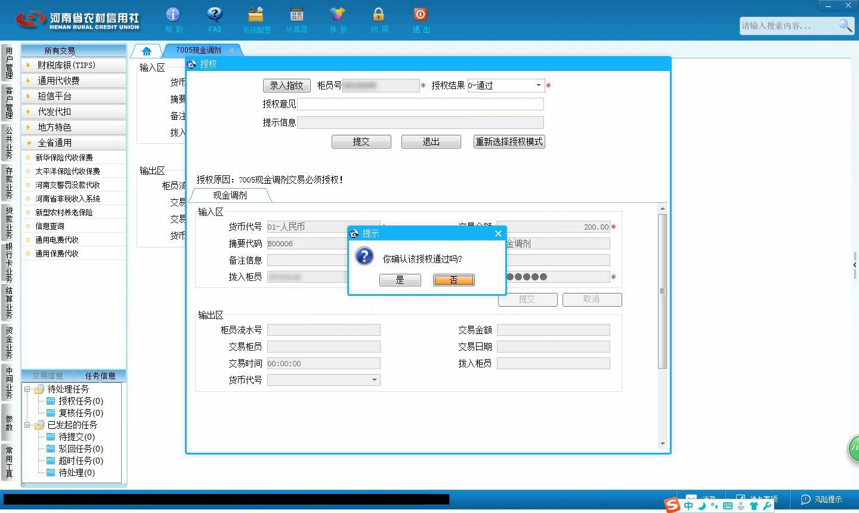Click 提交 beside 退出 in 授权 dialog
Screen dimensions: 859x513
(361, 141)
